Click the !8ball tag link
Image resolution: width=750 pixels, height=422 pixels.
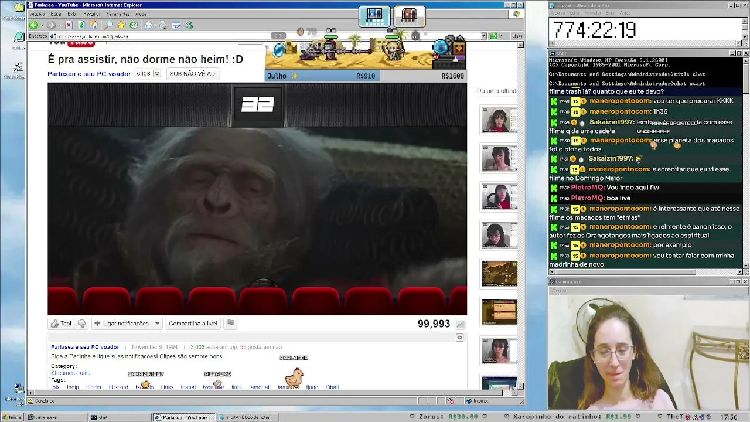coord(332,387)
